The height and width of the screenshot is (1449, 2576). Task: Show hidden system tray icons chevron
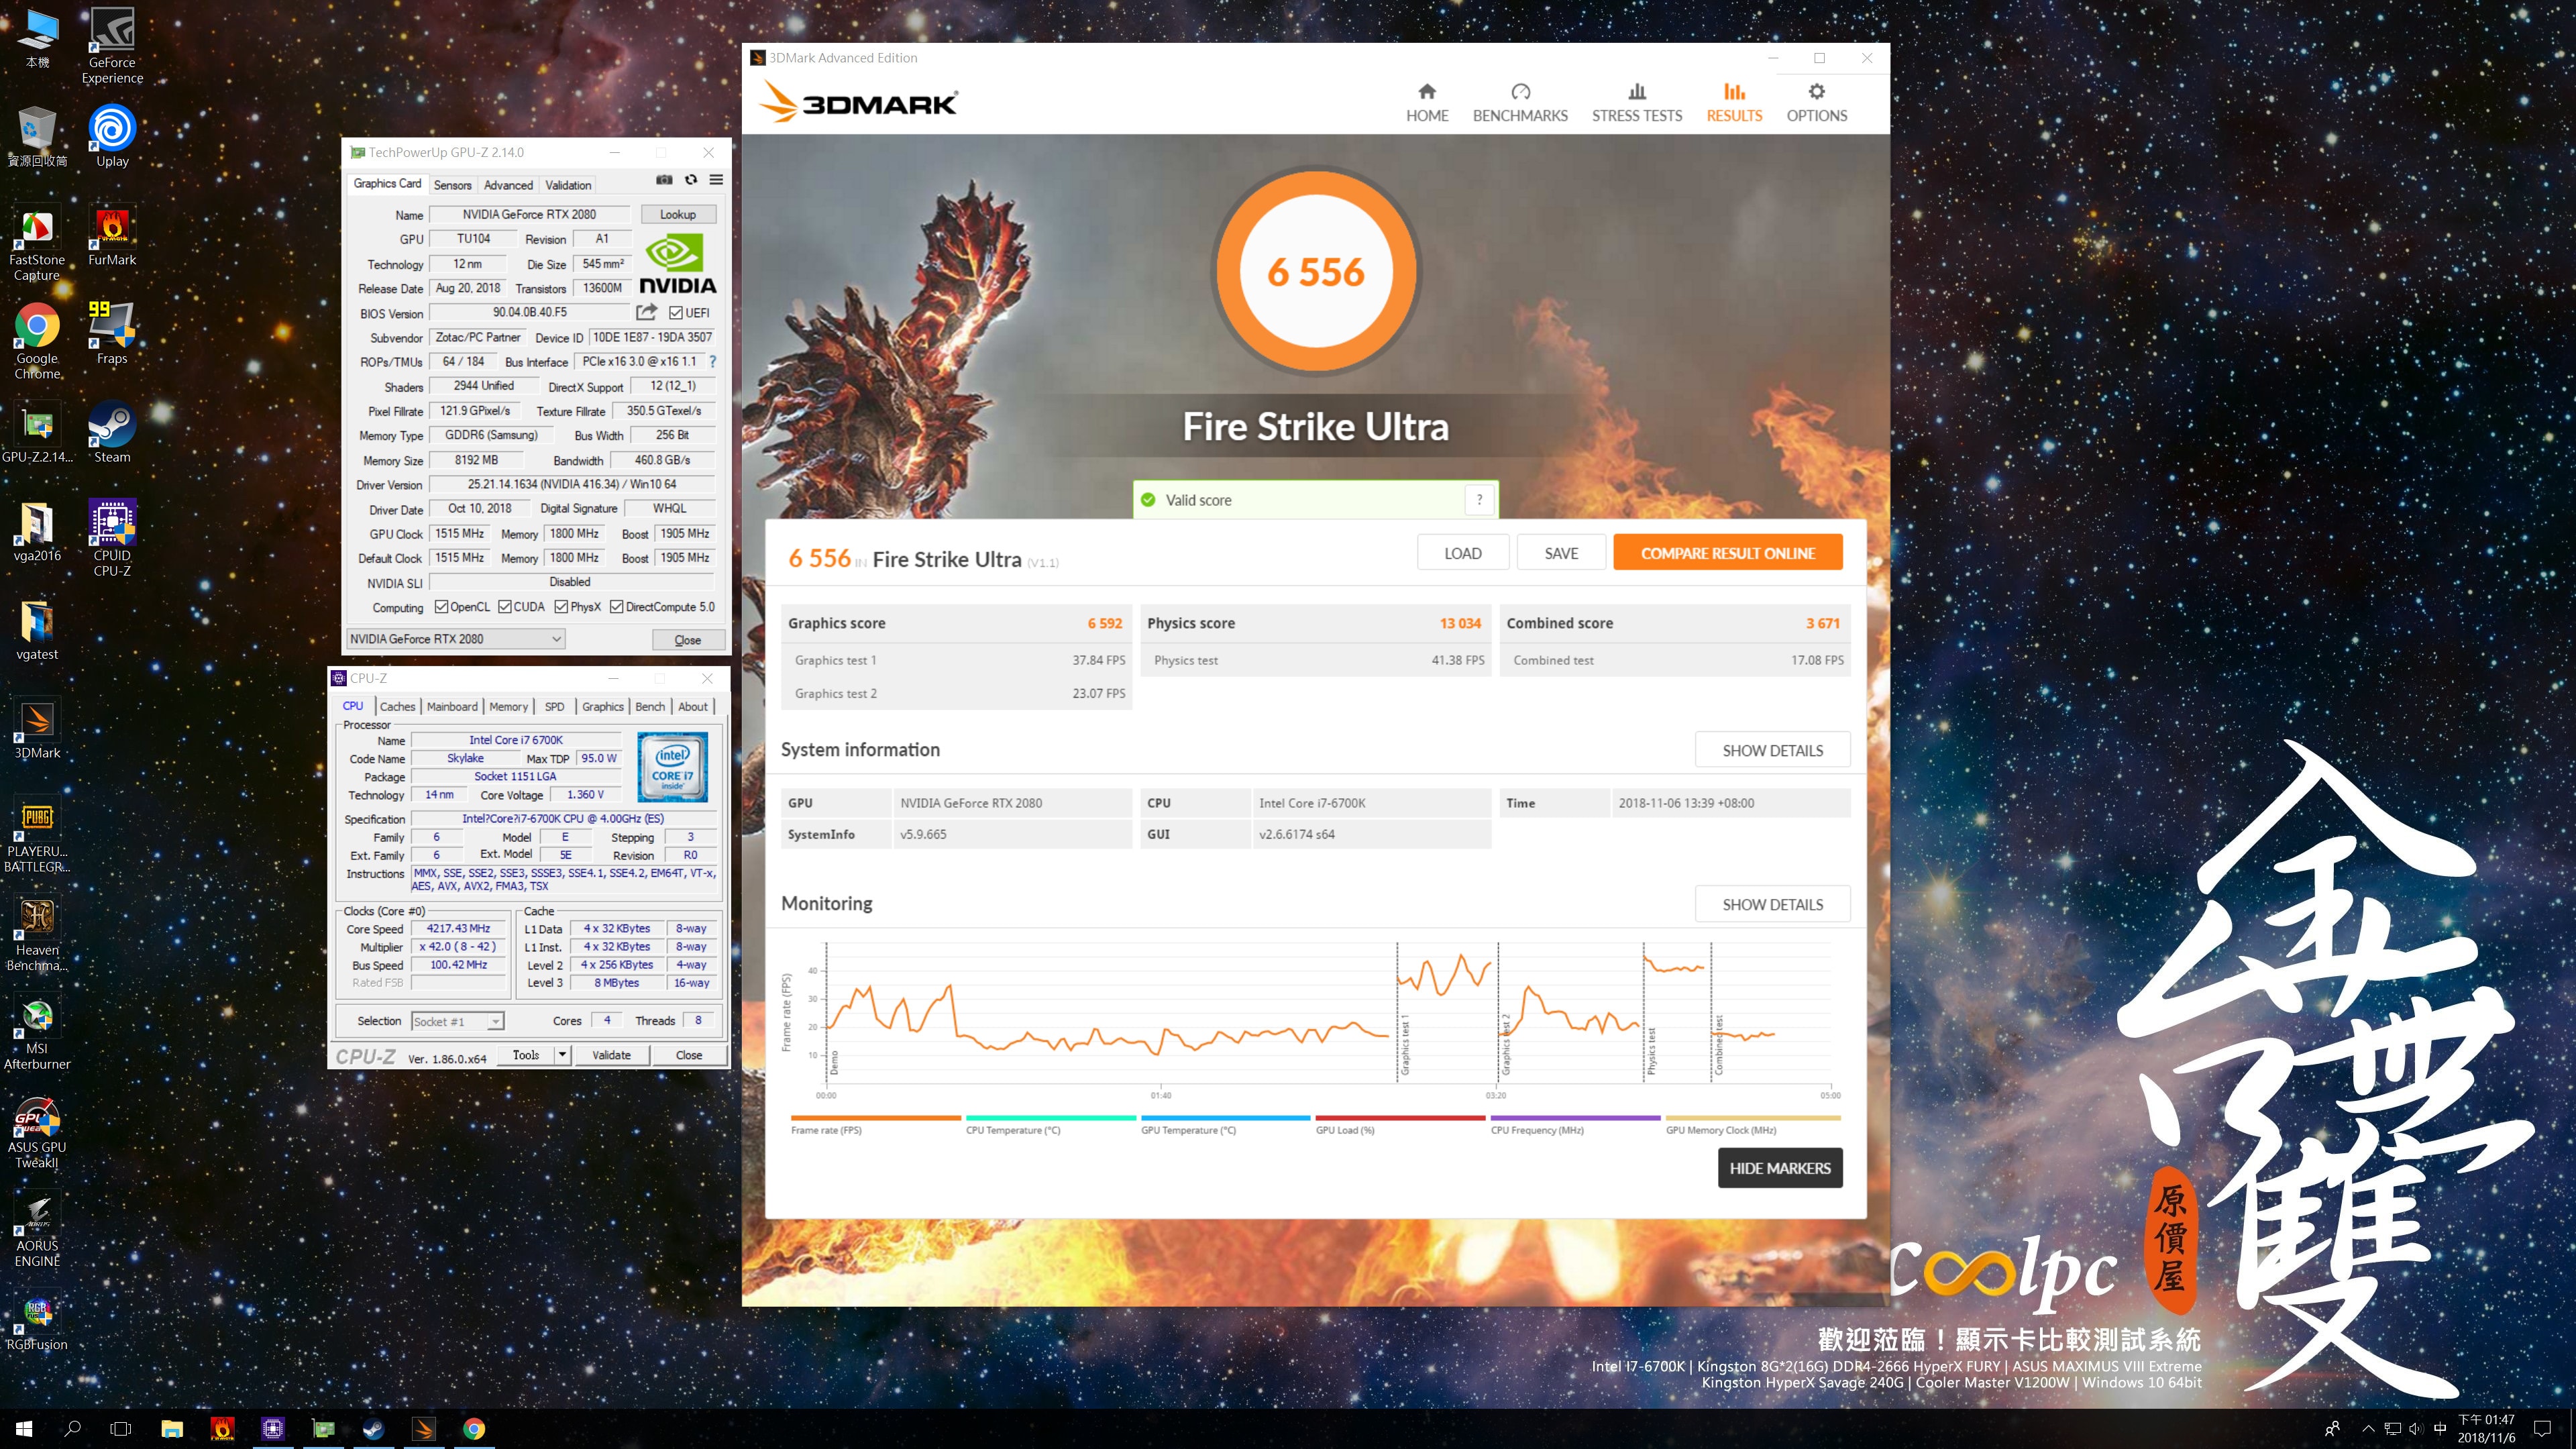click(x=2367, y=1428)
